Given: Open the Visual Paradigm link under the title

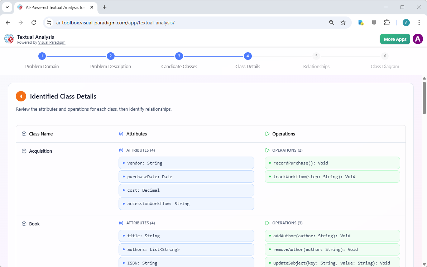Looking at the screenshot, I should coord(52,42).
